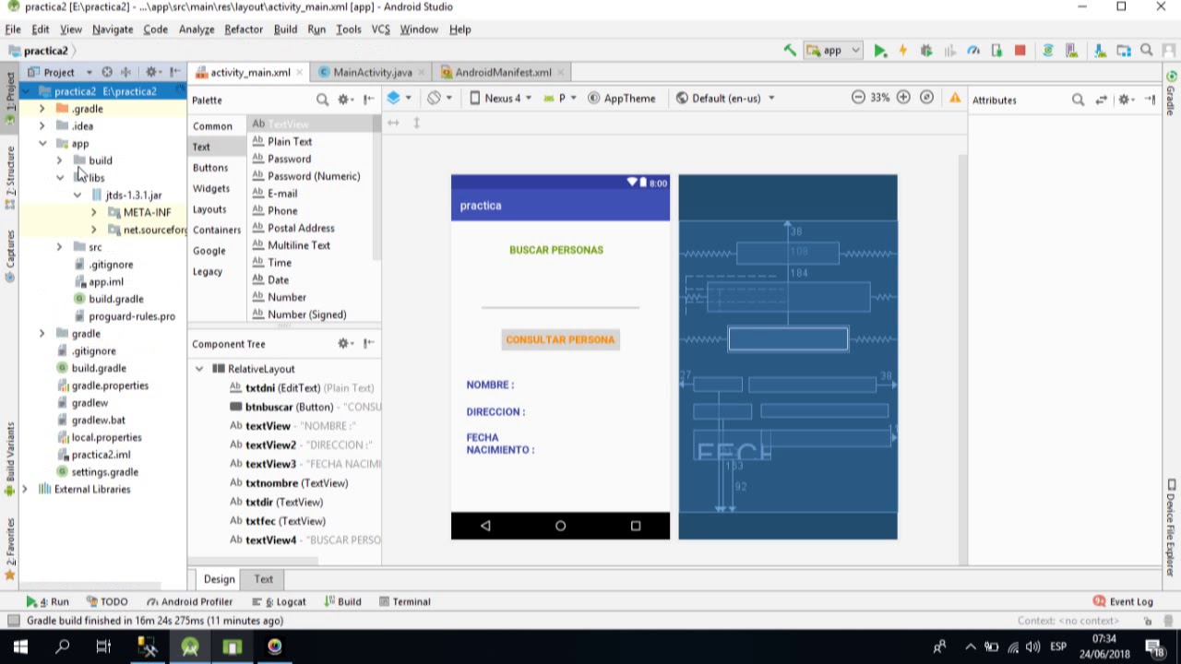Stop the app with the red square icon

[1020, 51]
